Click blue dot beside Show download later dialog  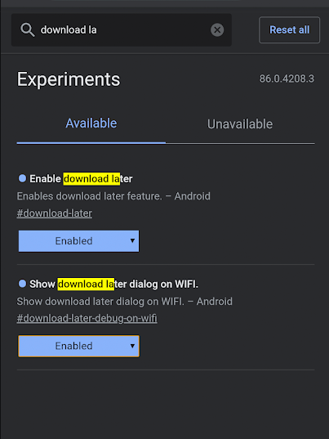(22, 284)
